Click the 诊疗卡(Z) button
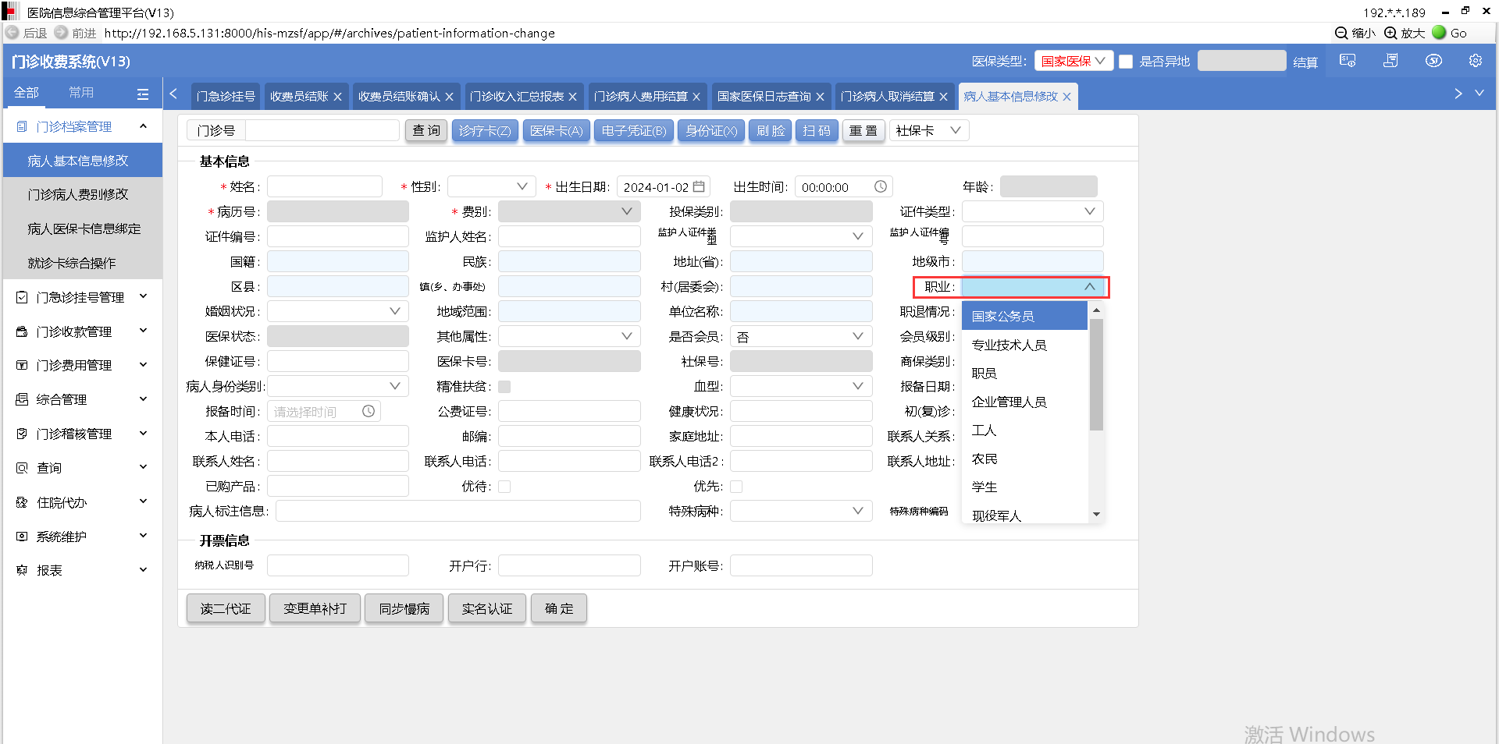 (x=485, y=130)
